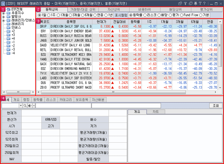Click the tree panel horizontal scrollbar thumb
The height and width of the screenshot is (164, 224).
point(18,92)
